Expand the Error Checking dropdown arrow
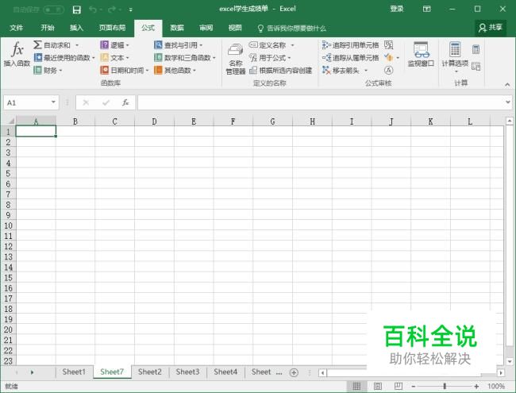This screenshot has width=516, height=393. (x=398, y=58)
